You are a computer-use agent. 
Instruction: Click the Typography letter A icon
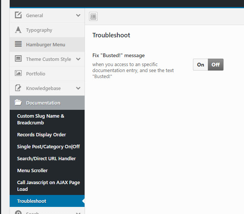[18, 30]
